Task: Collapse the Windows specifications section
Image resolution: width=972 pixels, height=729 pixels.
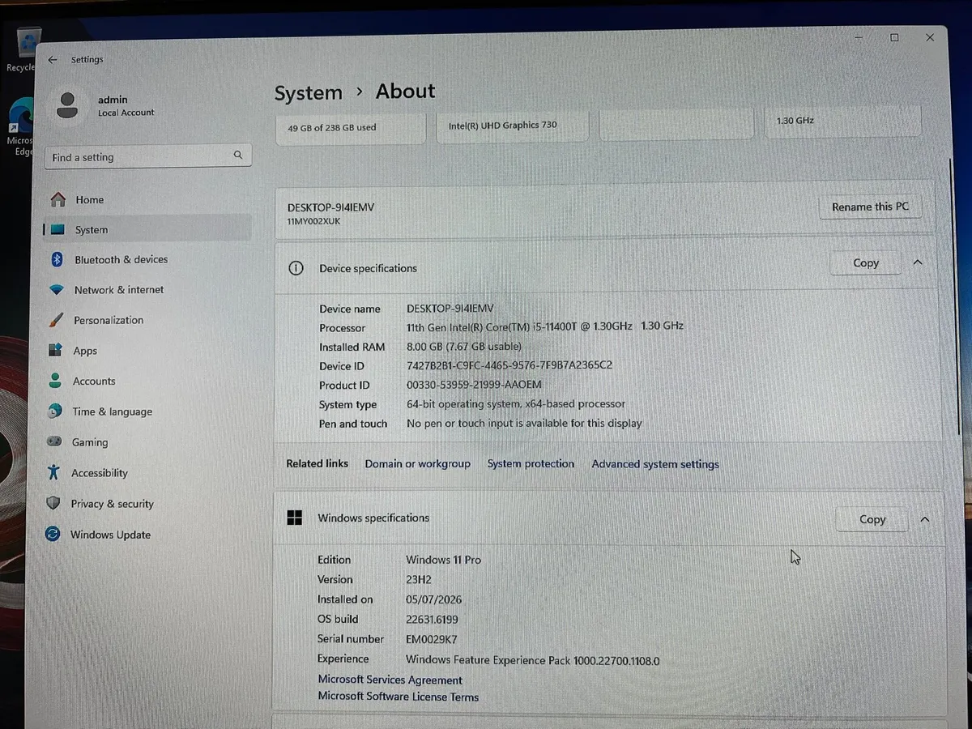Action: [x=925, y=519]
